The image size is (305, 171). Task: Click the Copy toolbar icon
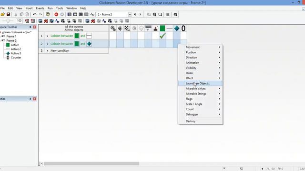[21, 14]
